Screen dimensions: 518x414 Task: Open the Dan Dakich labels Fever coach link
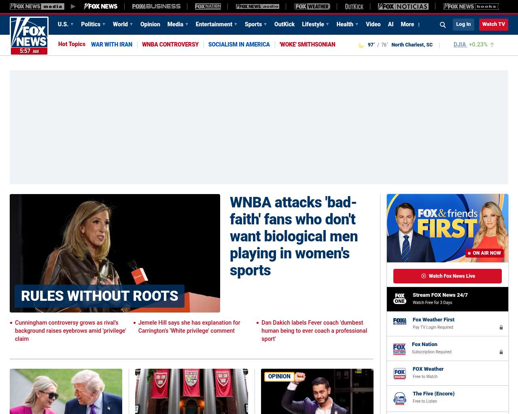[x=314, y=331]
